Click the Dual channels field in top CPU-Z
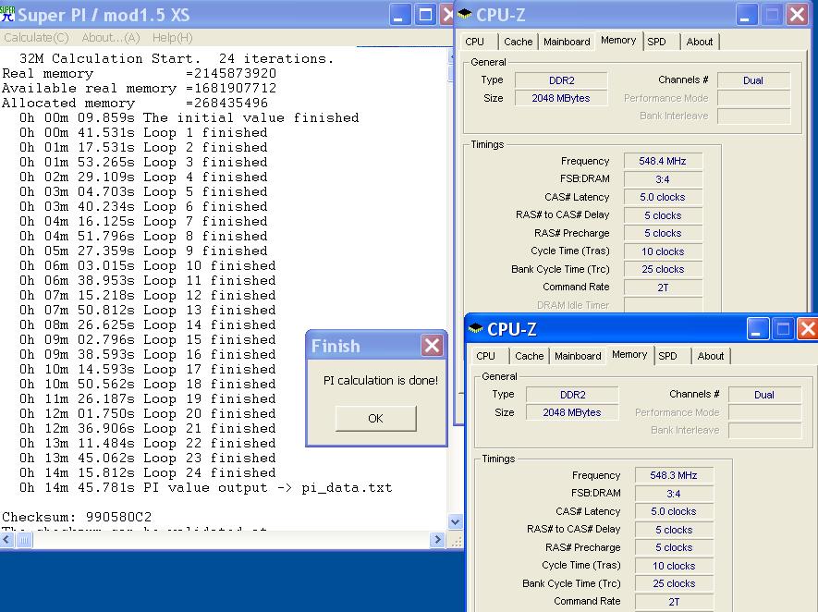The width and height of the screenshot is (818, 612). click(x=753, y=80)
